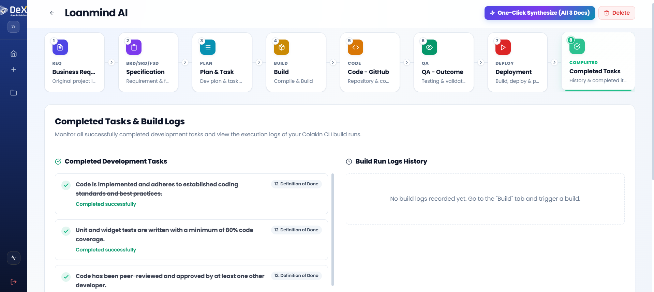The height and width of the screenshot is (292, 654).
Task: Select the Plan & Task list icon
Action: point(208,47)
